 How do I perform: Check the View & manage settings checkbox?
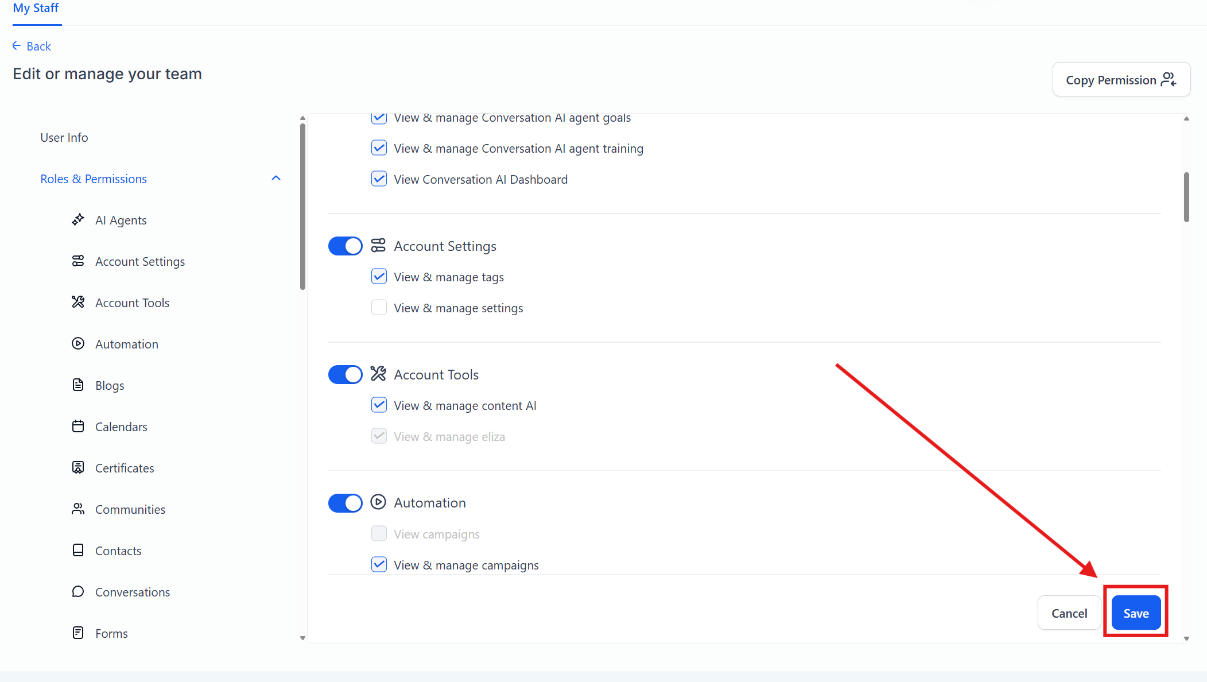[x=379, y=308]
